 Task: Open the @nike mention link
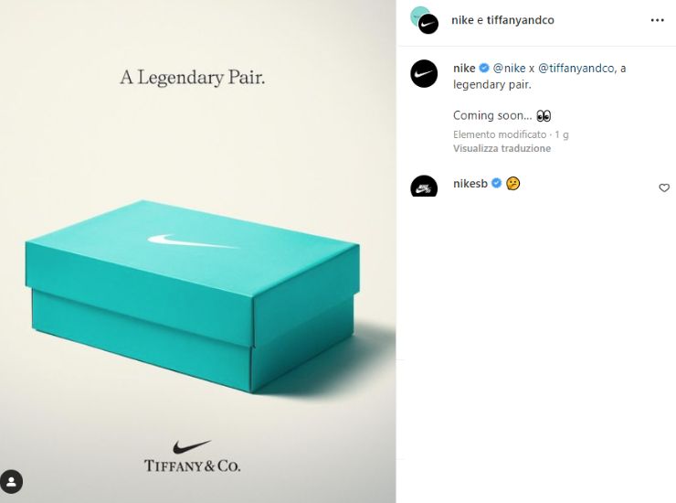point(509,69)
